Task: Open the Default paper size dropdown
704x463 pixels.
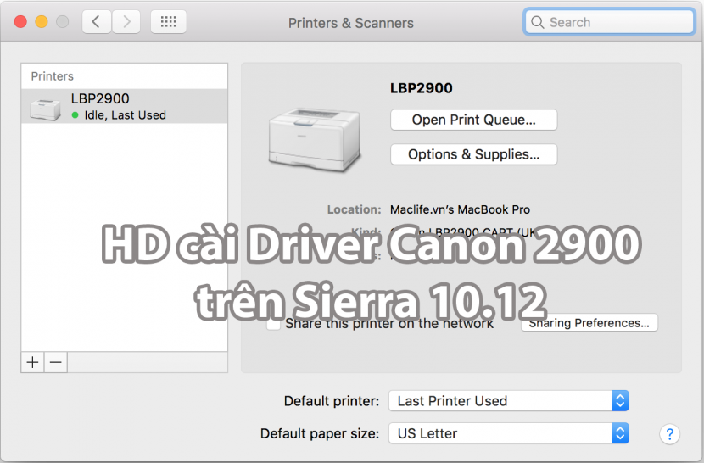Action: pyautogui.click(x=620, y=433)
